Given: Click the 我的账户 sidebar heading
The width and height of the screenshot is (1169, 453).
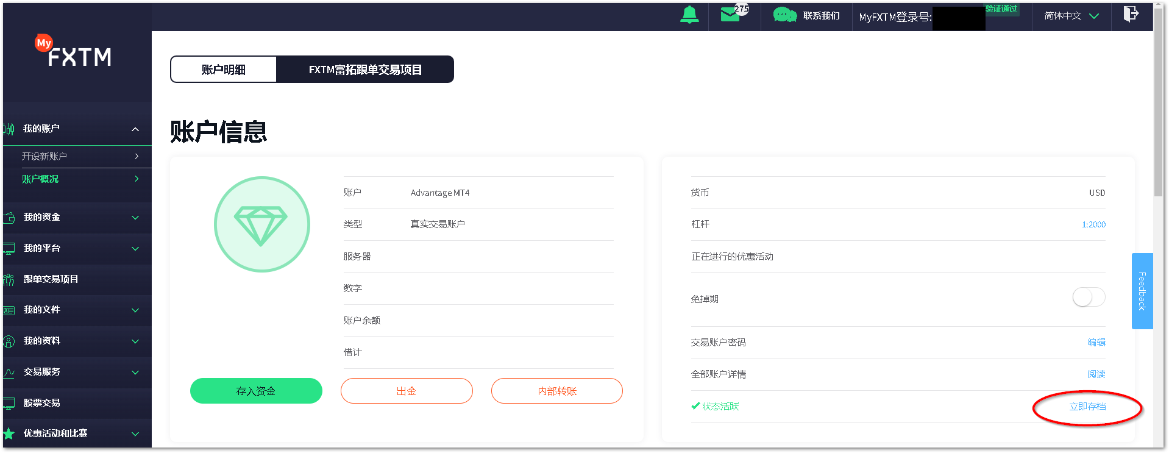Looking at the screenshot, I should (41, 129).
